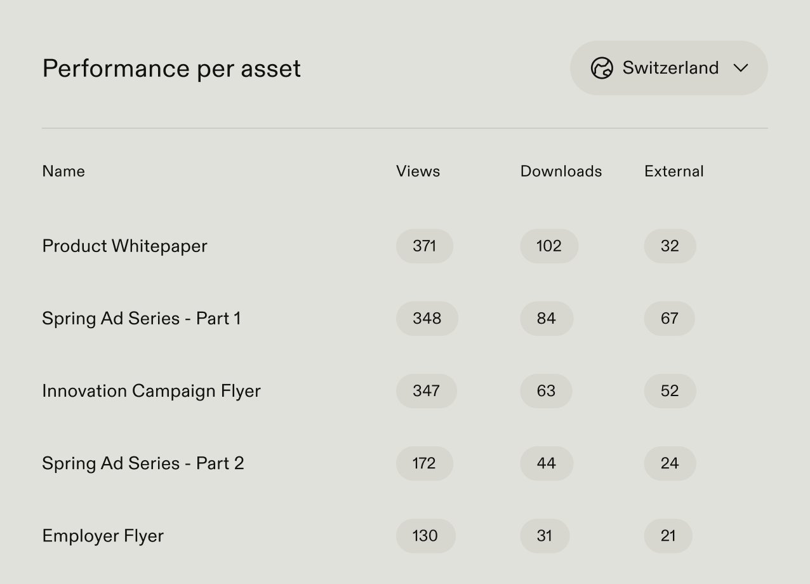This screenshot has width=810, height=584.
Task: Click the globe icon beside Switzerland
Action: (601, 68)
